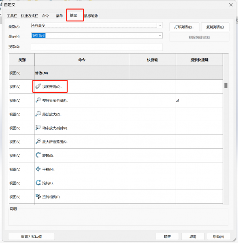The height and width of the screenshot is (243, 238).
Task: Open the 命令 tab
Action: click(45, 16)
